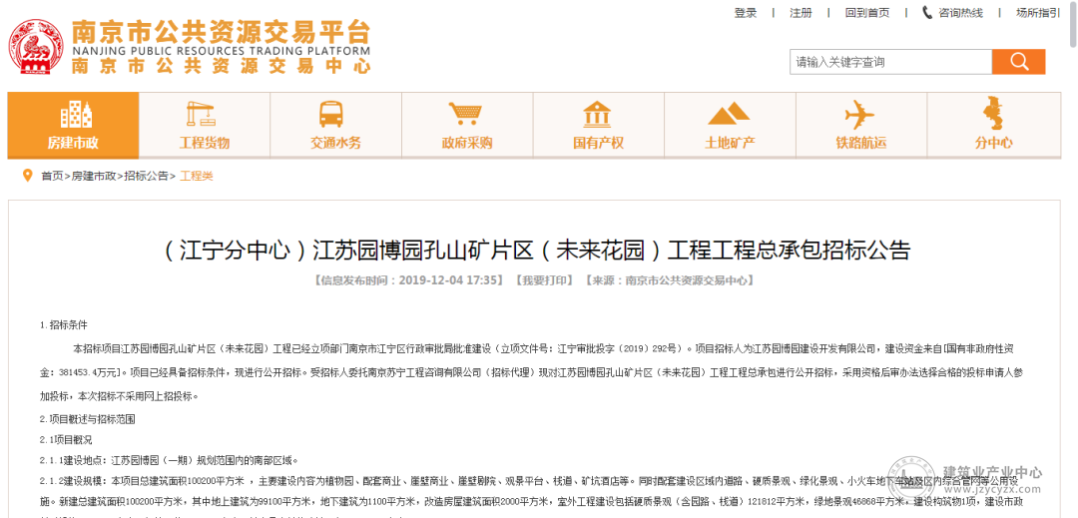Click the 南京市公共资源交易中心 header subtitle

pyautogui.click(x=221, y=66)
